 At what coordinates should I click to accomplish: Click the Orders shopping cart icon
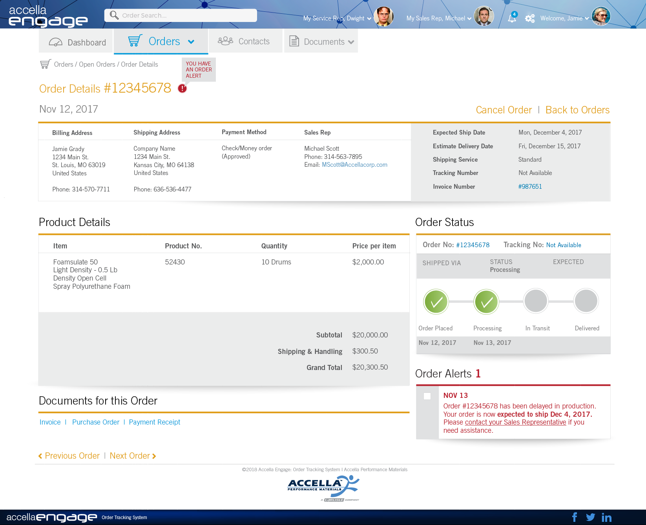pyautogui.click(x=135, y=41)
